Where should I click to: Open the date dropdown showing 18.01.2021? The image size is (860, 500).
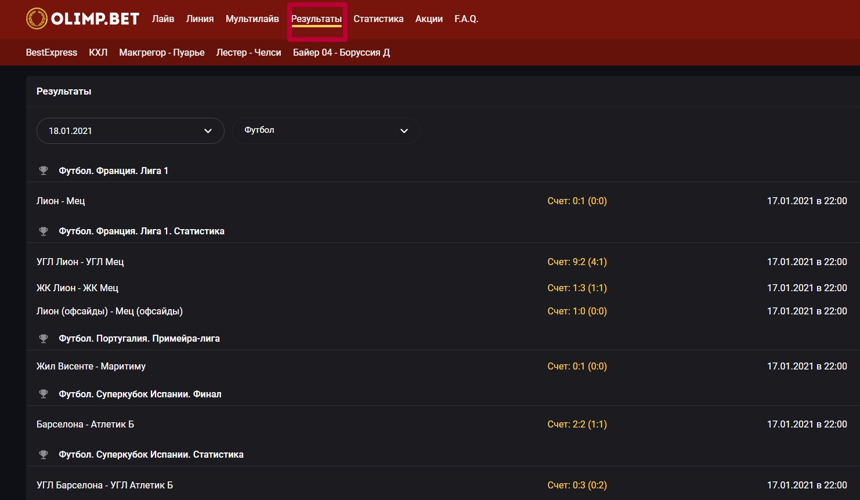pos(130,131)
